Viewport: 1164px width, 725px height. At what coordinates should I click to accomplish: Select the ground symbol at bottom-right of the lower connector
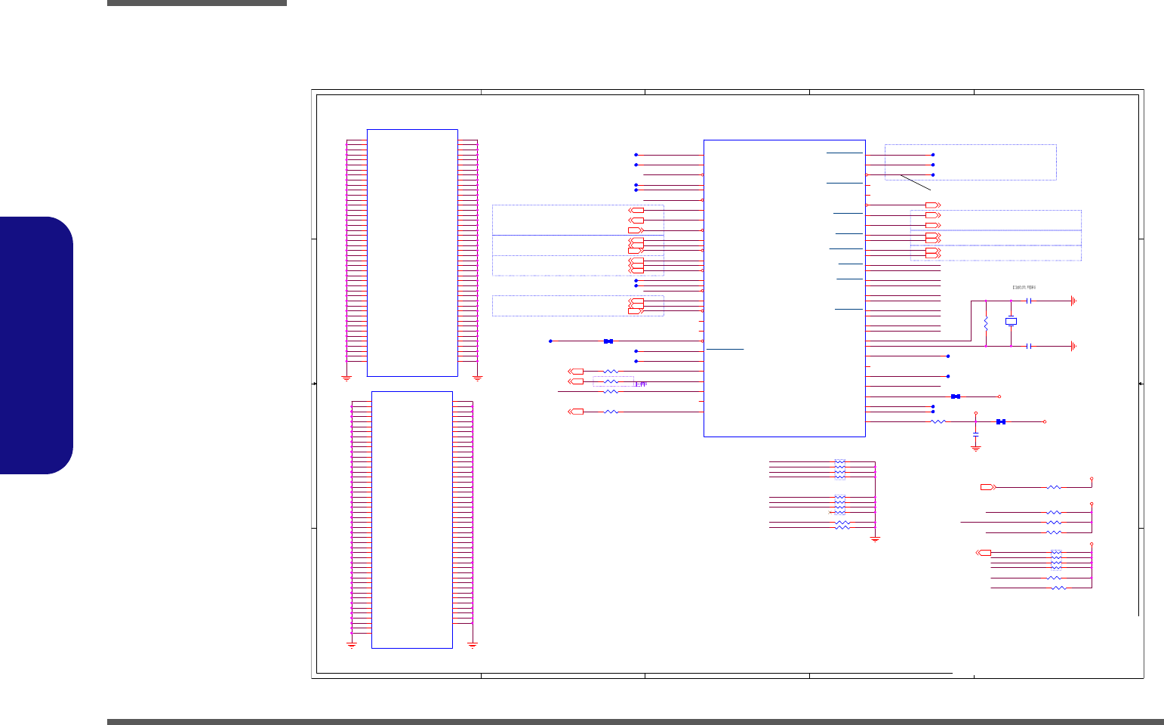click(x=473, y=645)
